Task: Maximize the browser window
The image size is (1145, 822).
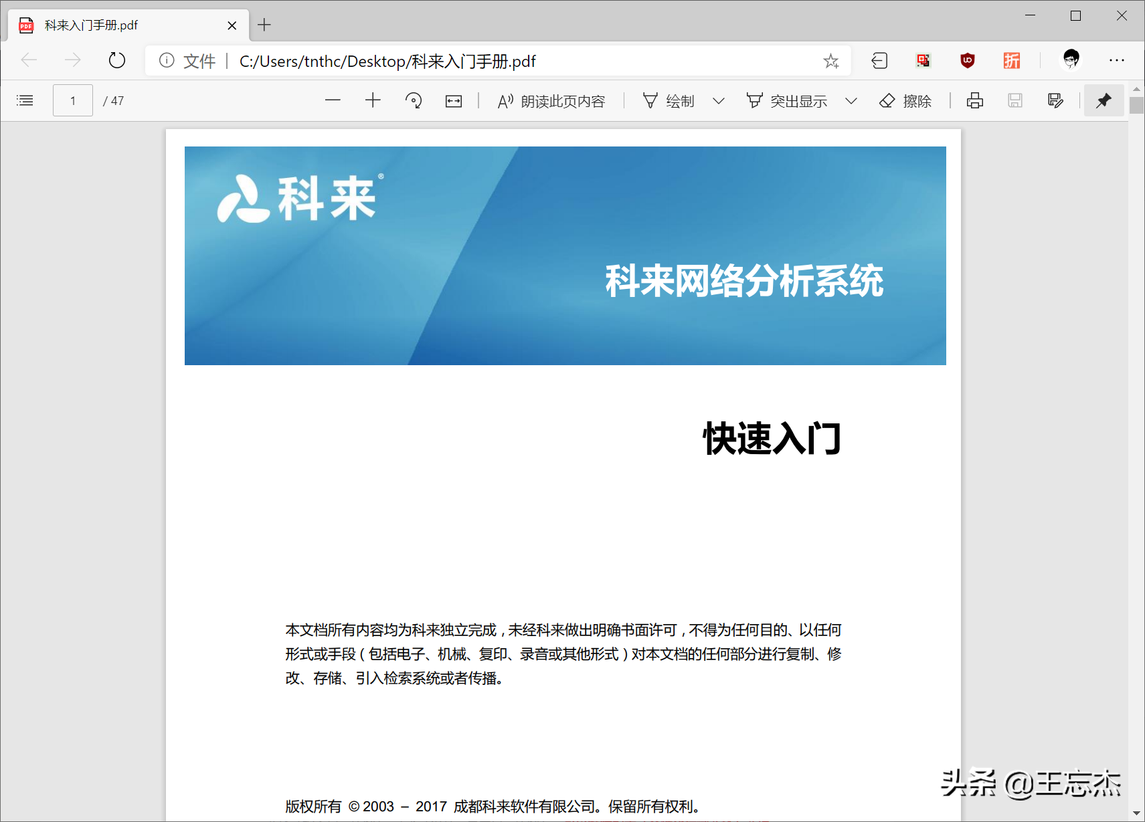Action: [x=1076, y=15]
